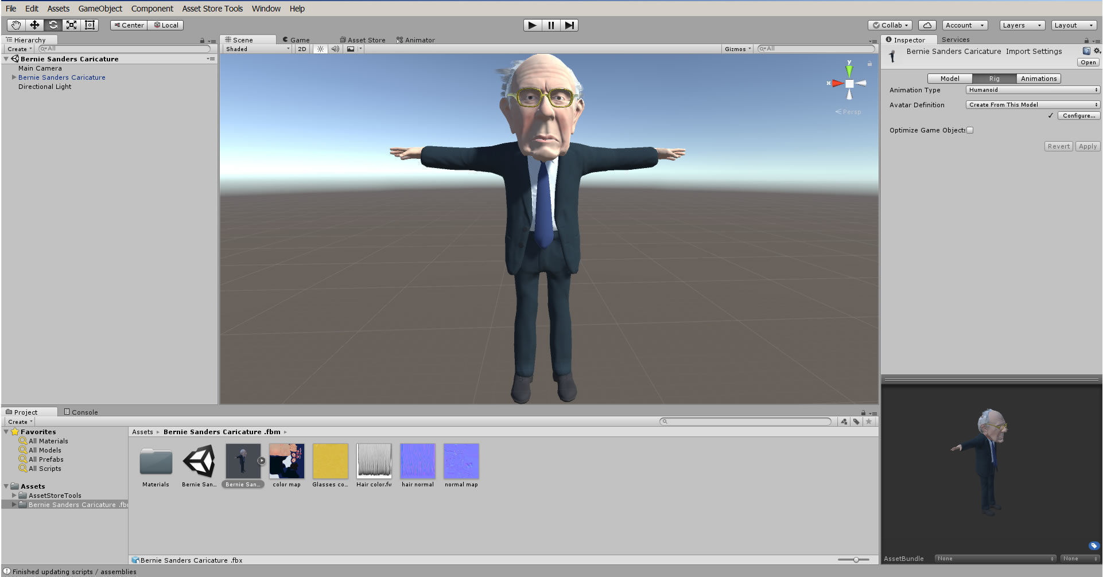Lock the Inspector panel
The width and height of the screenshot is (1103, 577).
[1086, 40]
